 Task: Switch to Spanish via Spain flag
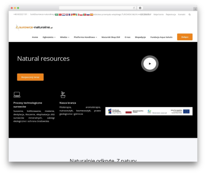[91, 14]
